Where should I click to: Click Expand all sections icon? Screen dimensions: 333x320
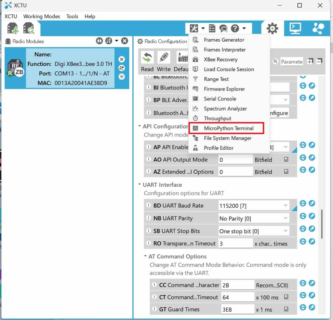(310, 61)
